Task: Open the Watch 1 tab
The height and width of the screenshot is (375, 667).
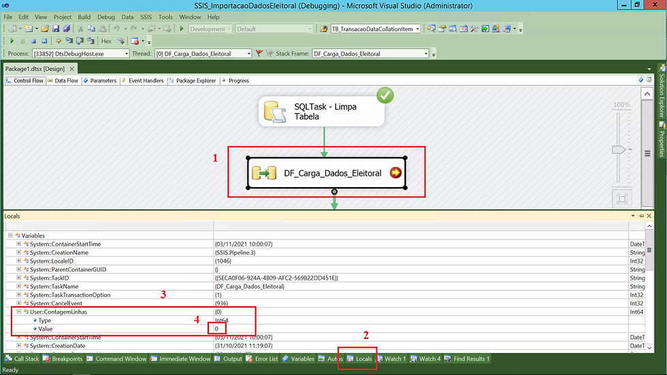Action: click(x=391, y=359)
